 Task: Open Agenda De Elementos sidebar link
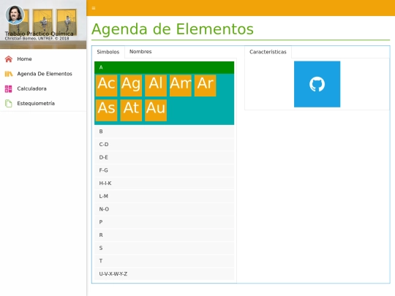(x=45, y=74)
